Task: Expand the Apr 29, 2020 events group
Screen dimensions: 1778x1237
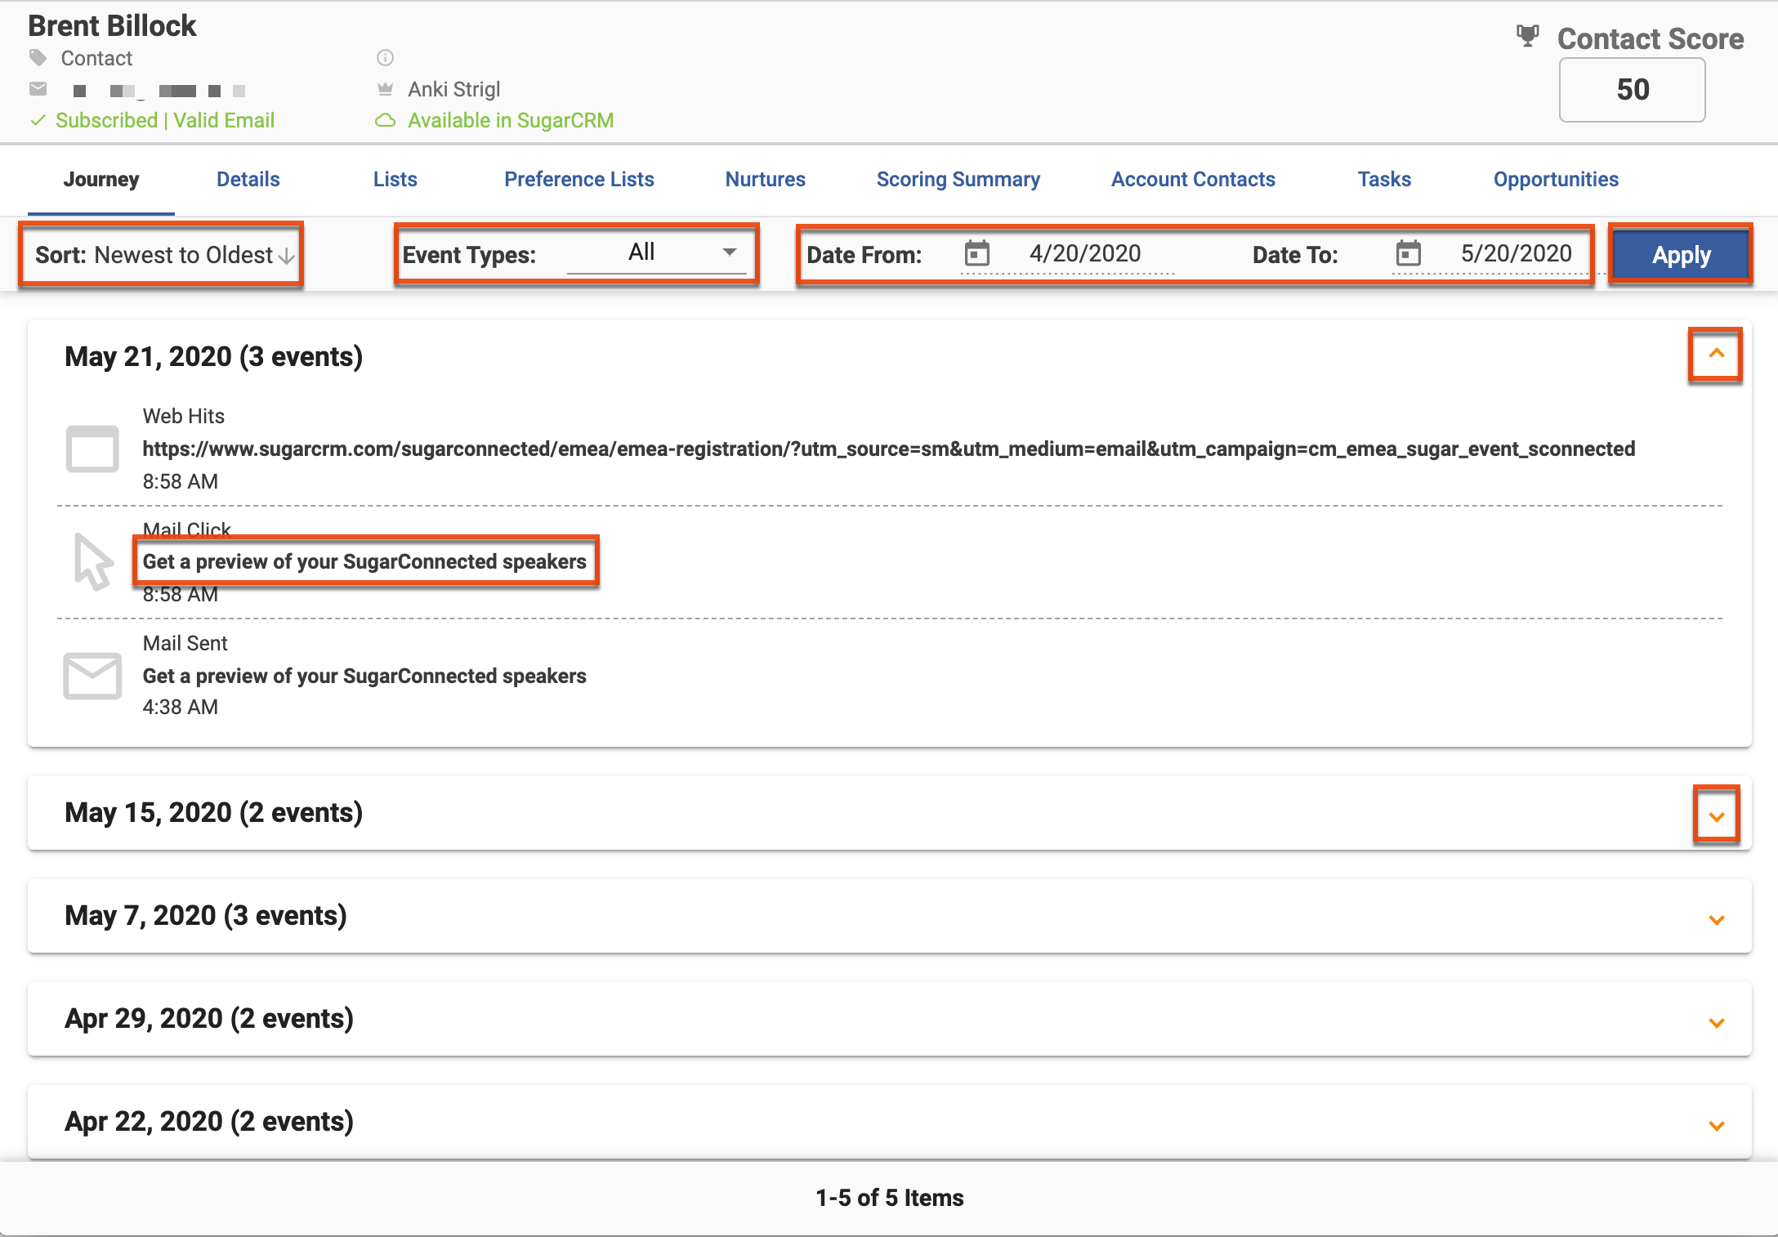Action: [x=1716, y=1022]
